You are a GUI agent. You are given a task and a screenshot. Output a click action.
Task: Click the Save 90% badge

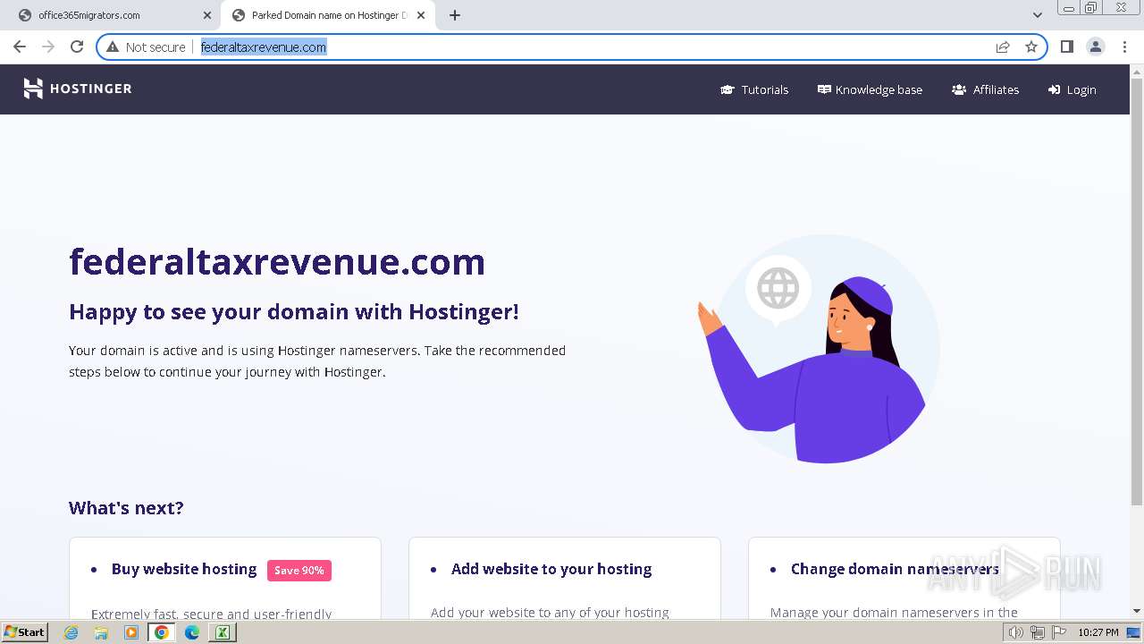(299, 571)
